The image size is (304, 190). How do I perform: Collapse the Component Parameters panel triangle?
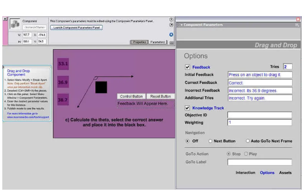coord(182,25)
